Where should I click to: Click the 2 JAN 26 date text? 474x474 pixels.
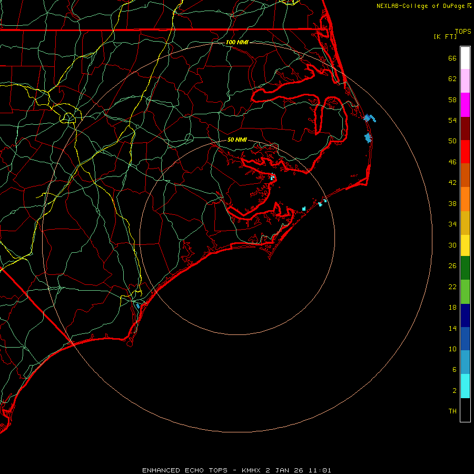pos(285,470)
